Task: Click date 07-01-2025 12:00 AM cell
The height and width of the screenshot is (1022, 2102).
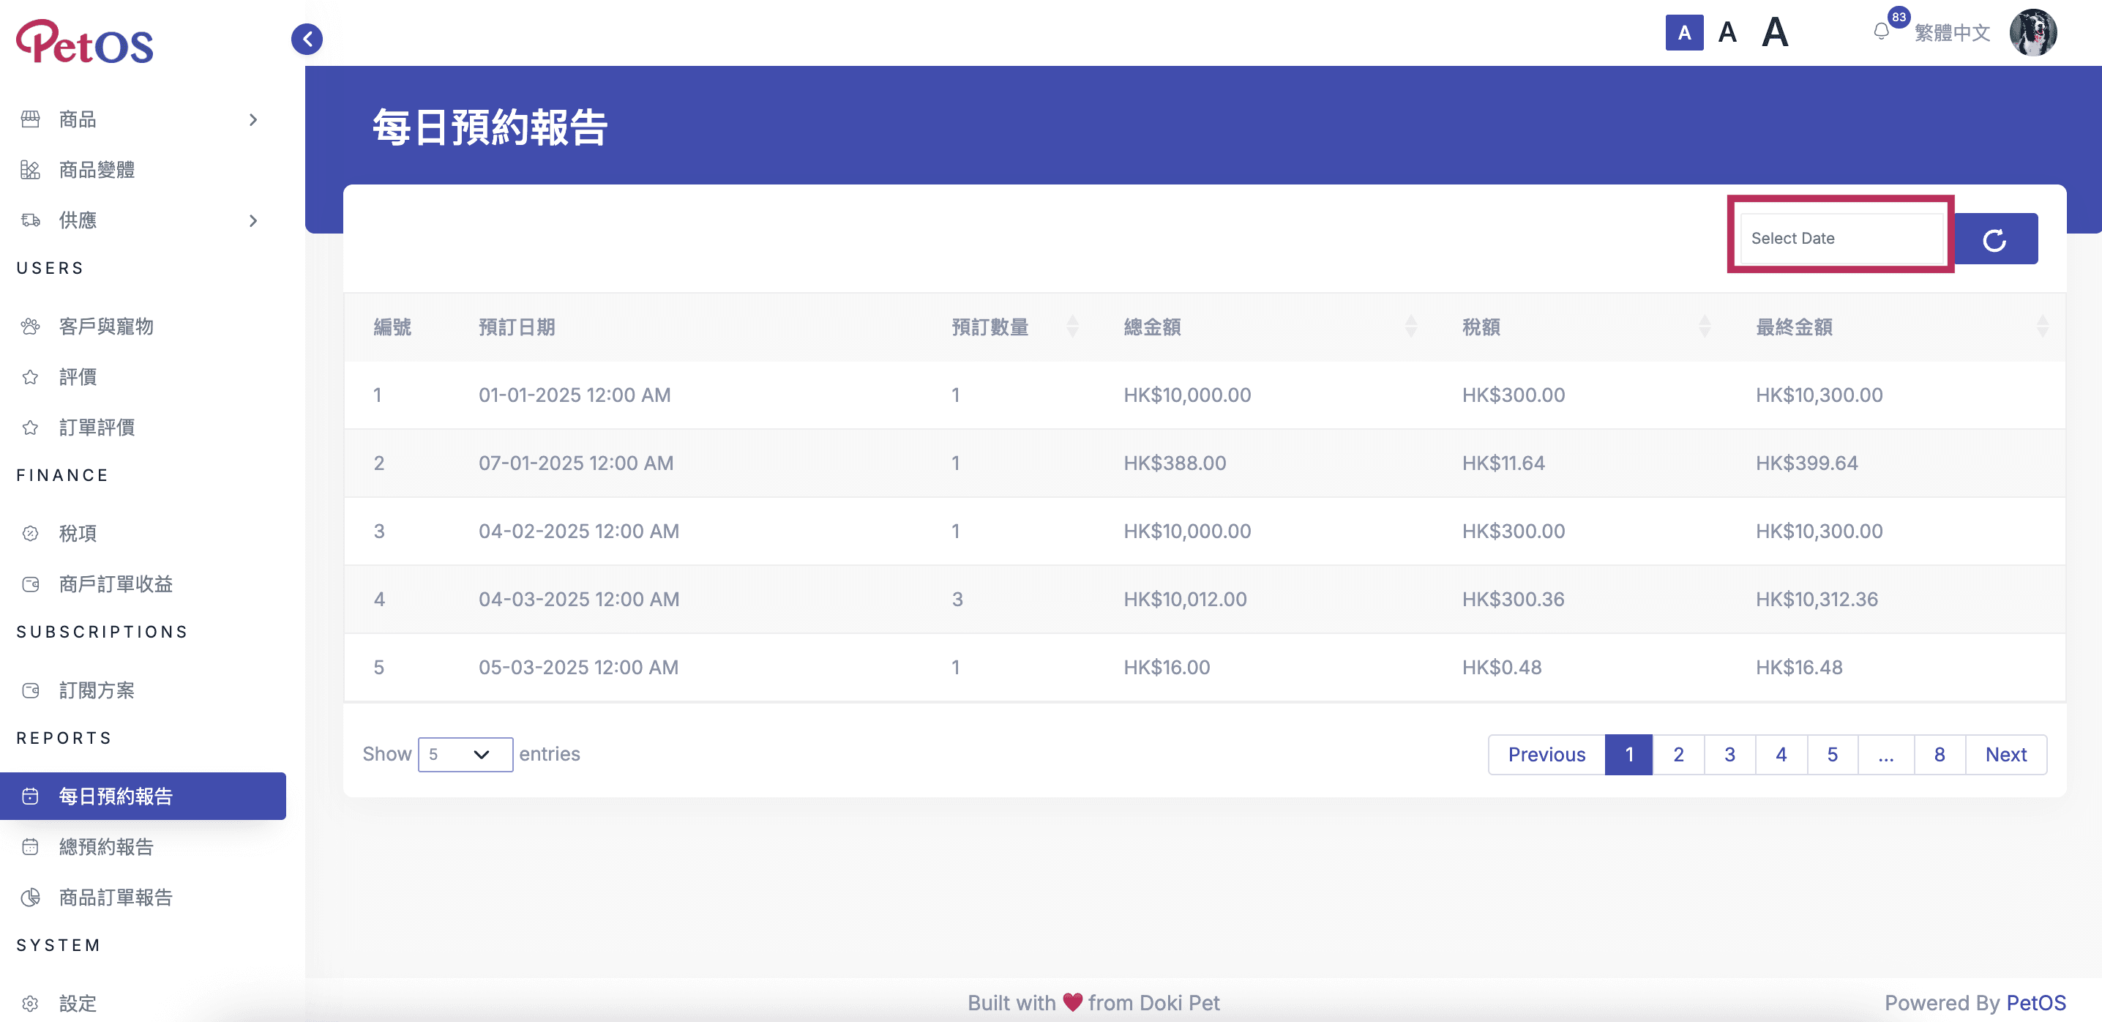Action: coord(576,463)
